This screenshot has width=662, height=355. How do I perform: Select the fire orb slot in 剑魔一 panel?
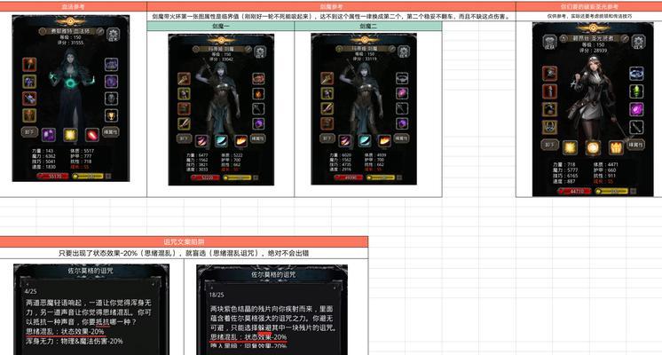[258, 93]
